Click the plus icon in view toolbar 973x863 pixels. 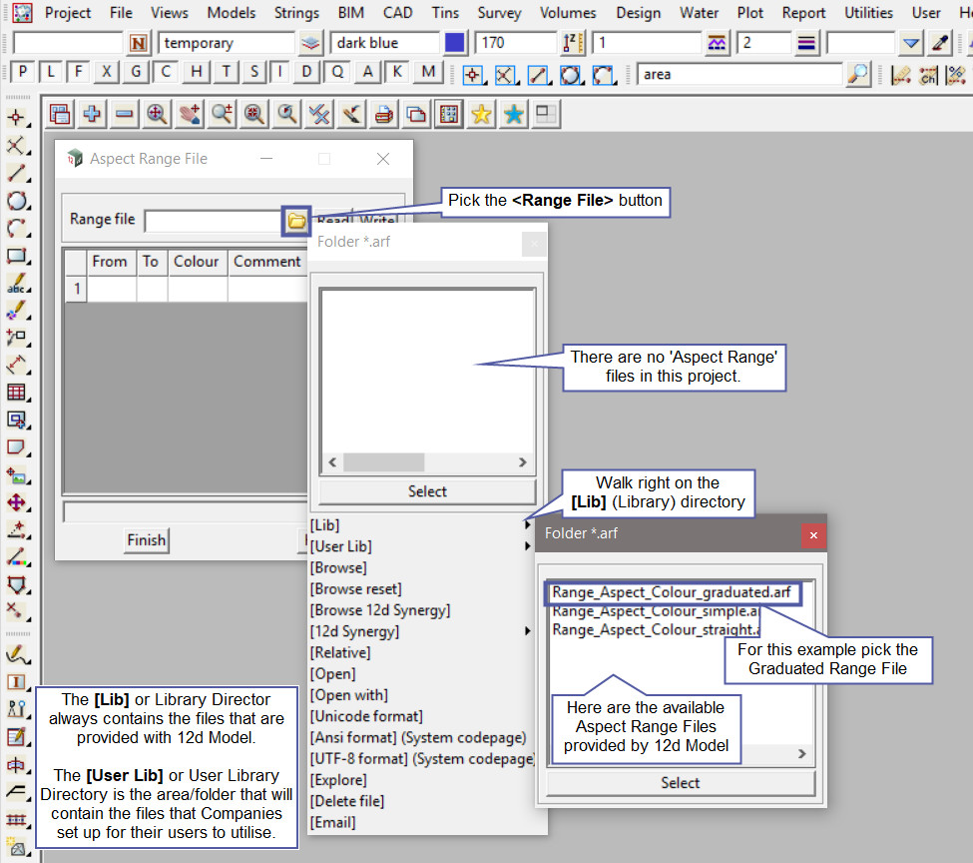tap(92, 115)
